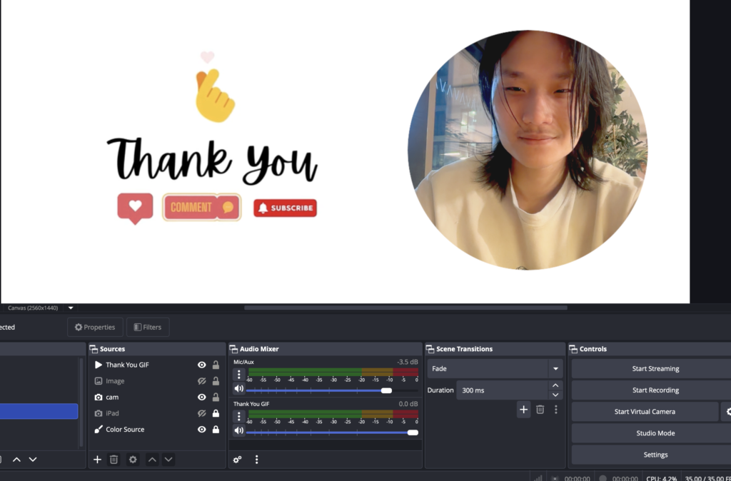Screen dimensions: 731x481
Task: Unlock the Color Source lock
Action: [216, 430]
